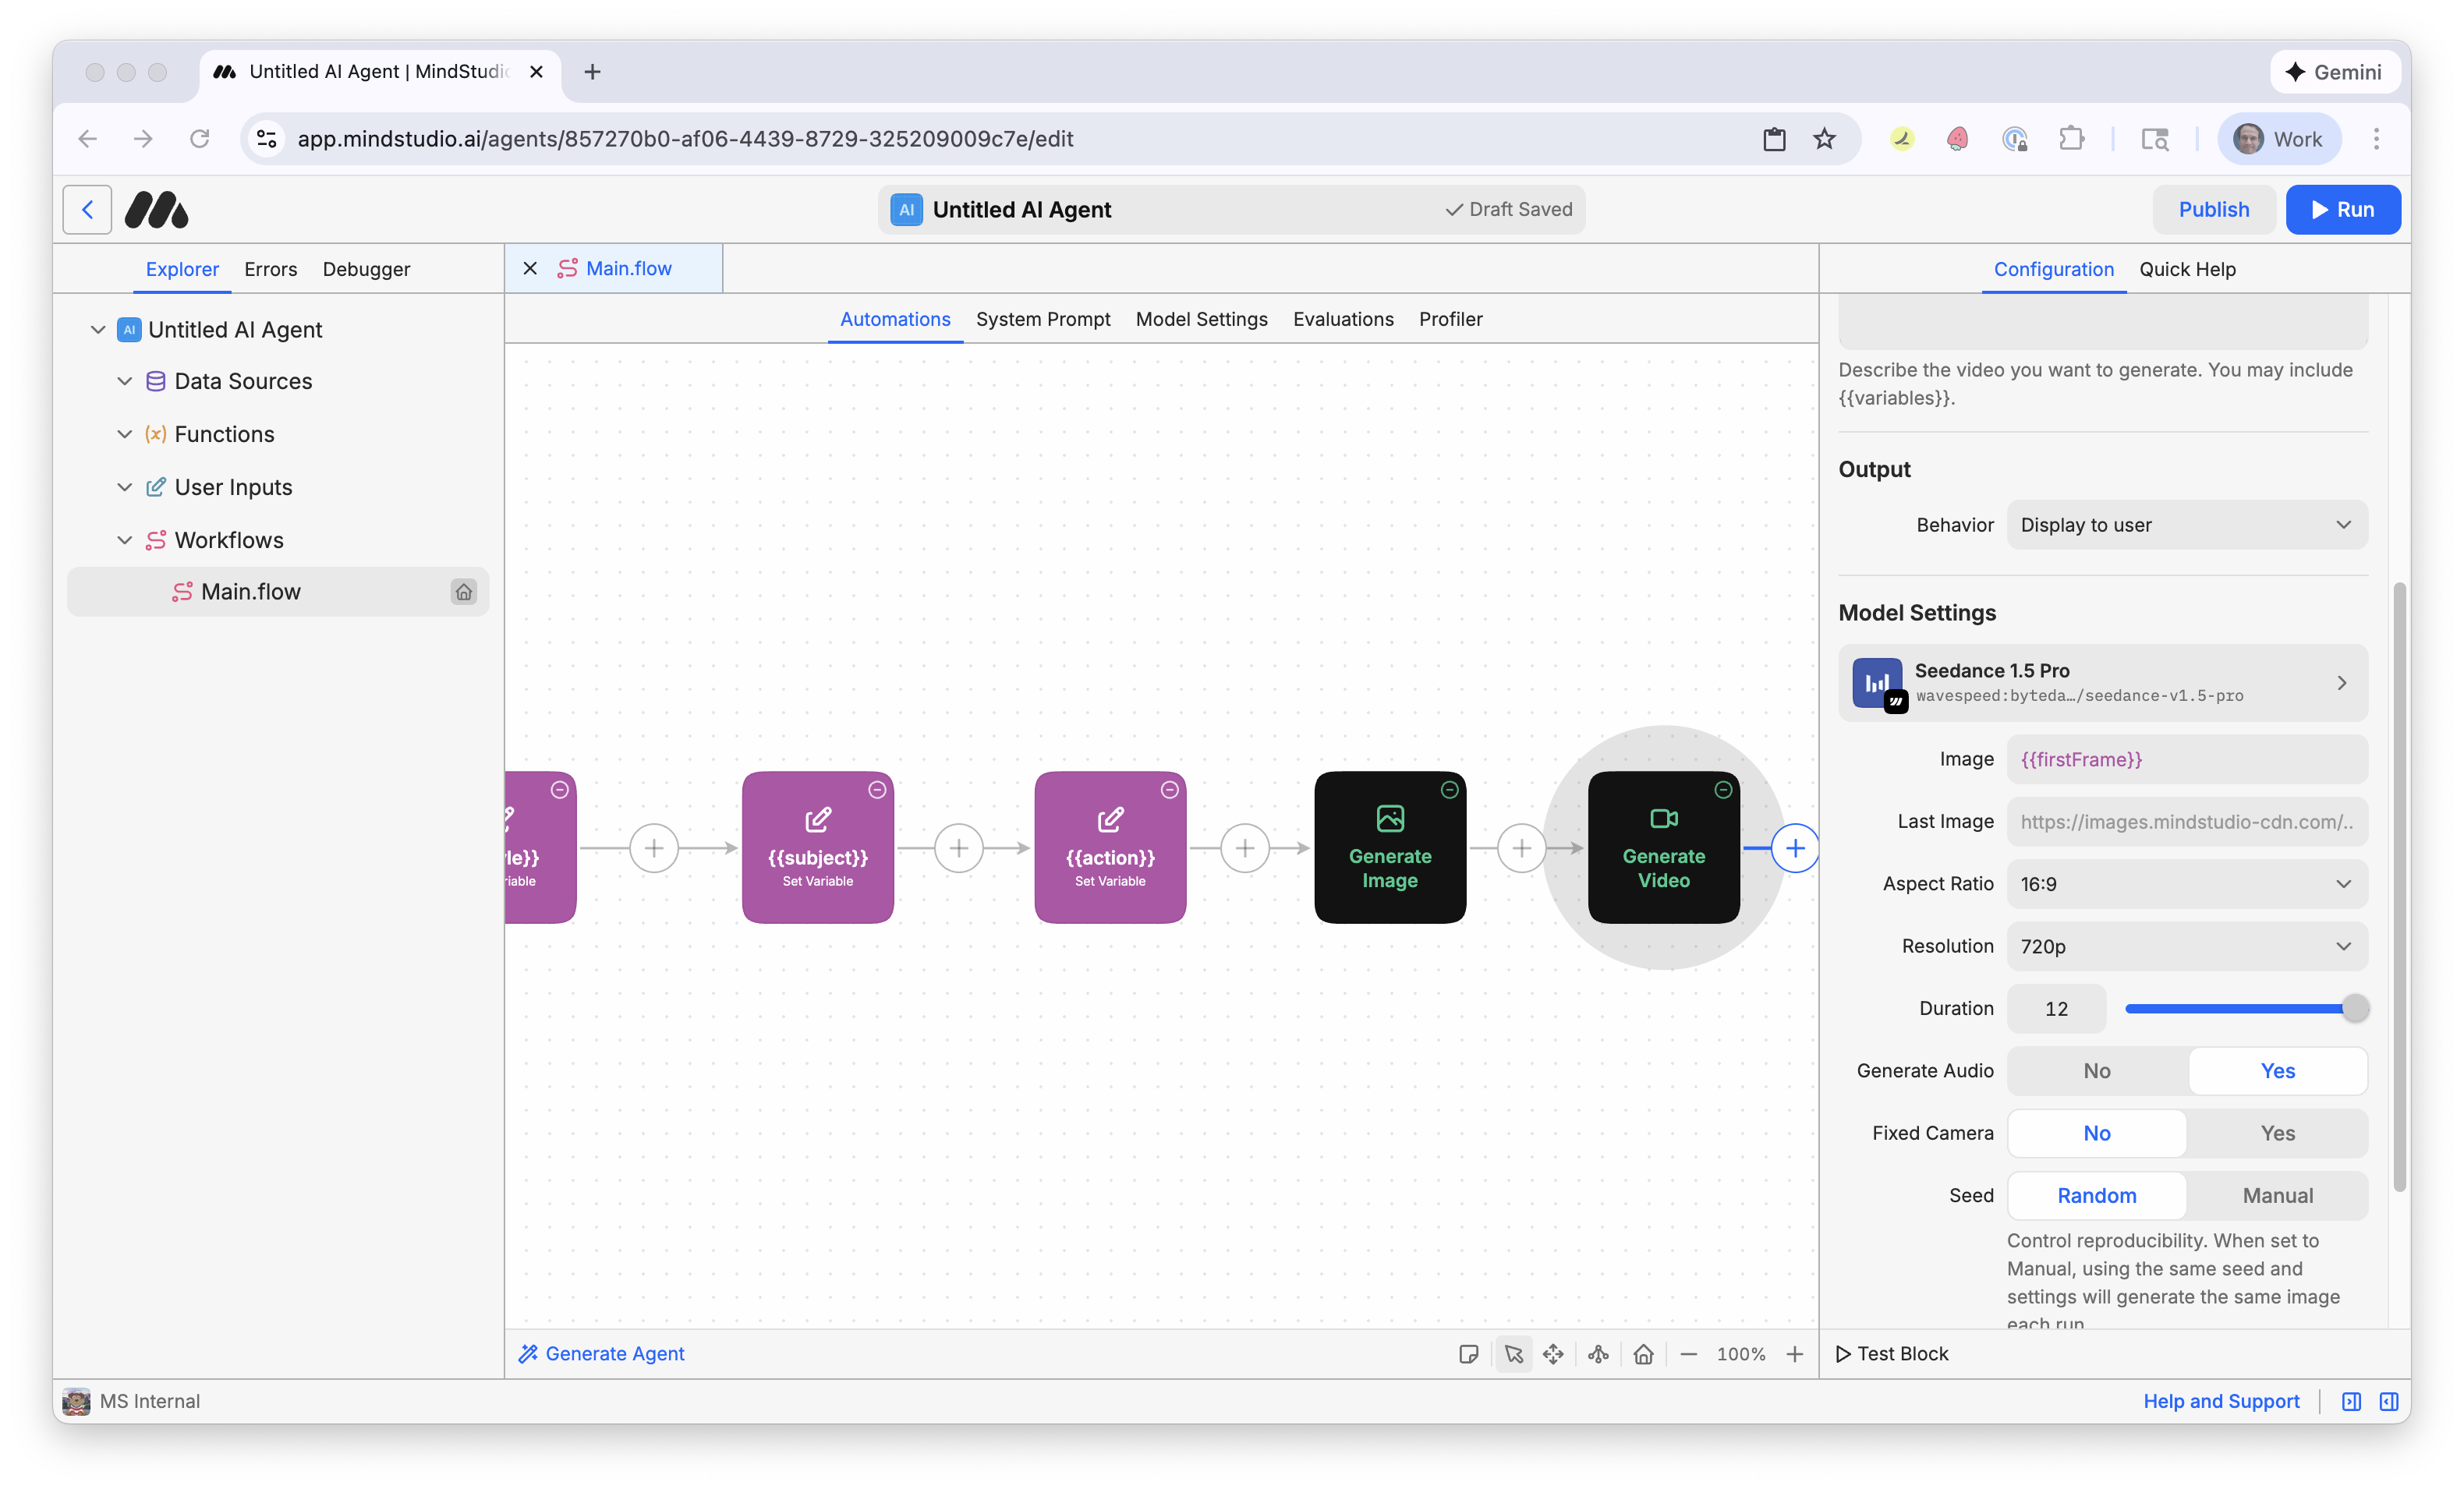Viewport: 2464px width, 1489px height.
Task: Switch to the System Prompt tab
Action: (1043, 319)
